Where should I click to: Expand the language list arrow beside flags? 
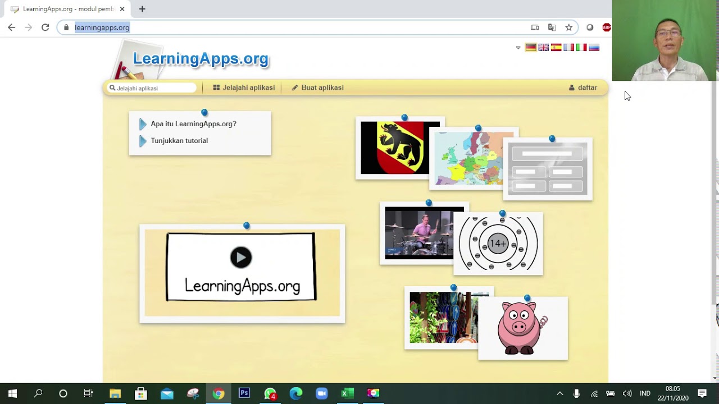click(x=518, y=48)
